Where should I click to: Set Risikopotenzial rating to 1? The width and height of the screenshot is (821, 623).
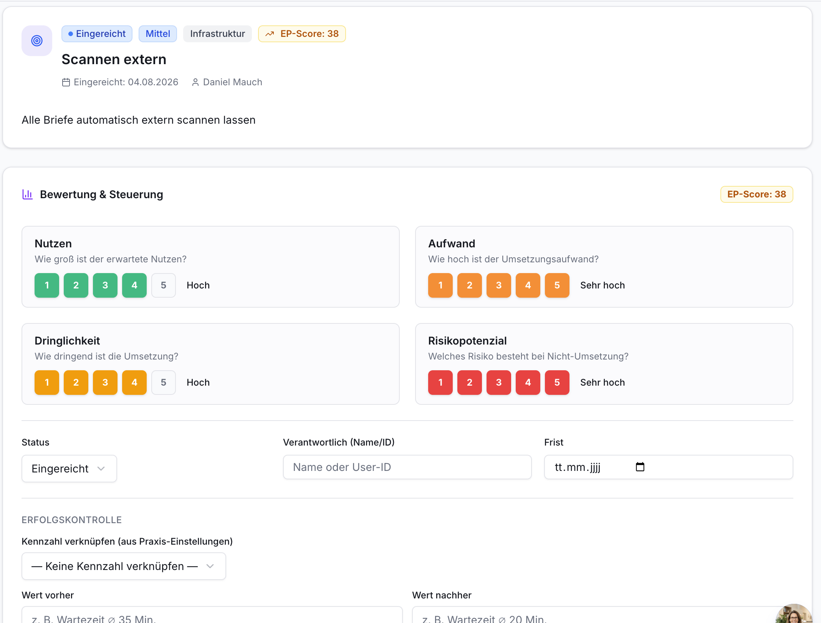point(440,383)
